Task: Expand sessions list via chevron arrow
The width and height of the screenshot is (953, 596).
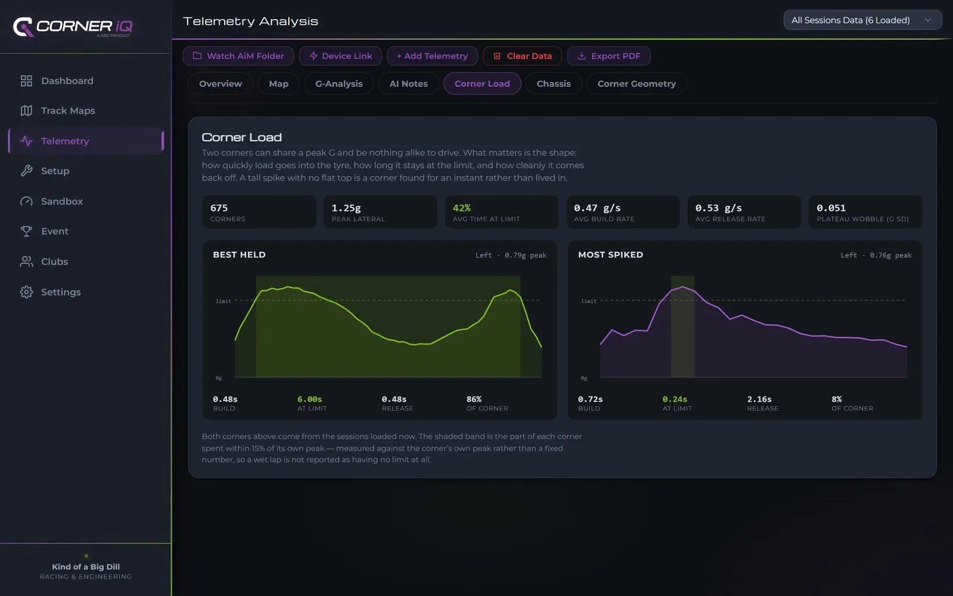Action: tap(927, 20)
